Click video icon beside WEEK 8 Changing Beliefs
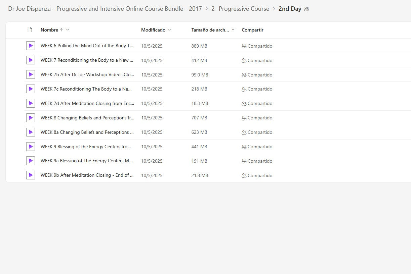This screenshot has width=411, height=274. 31,118
